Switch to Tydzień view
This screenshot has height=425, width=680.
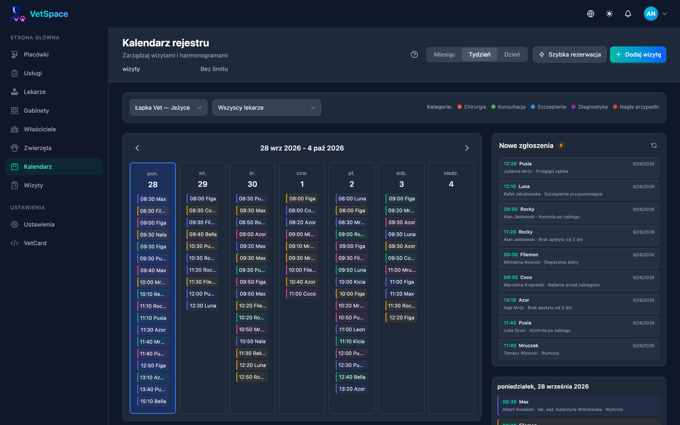click(x=479, y=54)
